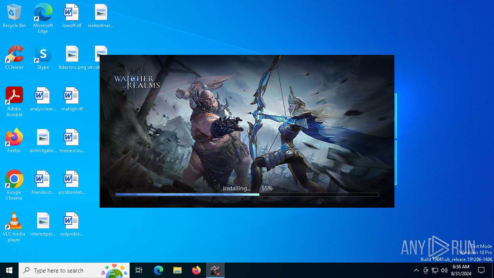Open the Recycle Bin desktop icon
This screenshot has width=494, height=278.
(14, 16)
